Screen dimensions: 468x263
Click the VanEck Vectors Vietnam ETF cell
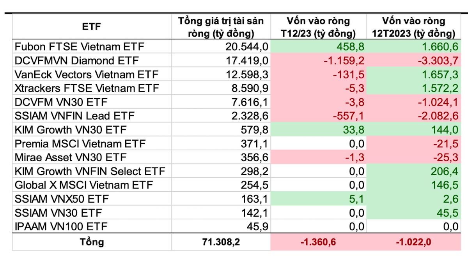pos(87,74)
